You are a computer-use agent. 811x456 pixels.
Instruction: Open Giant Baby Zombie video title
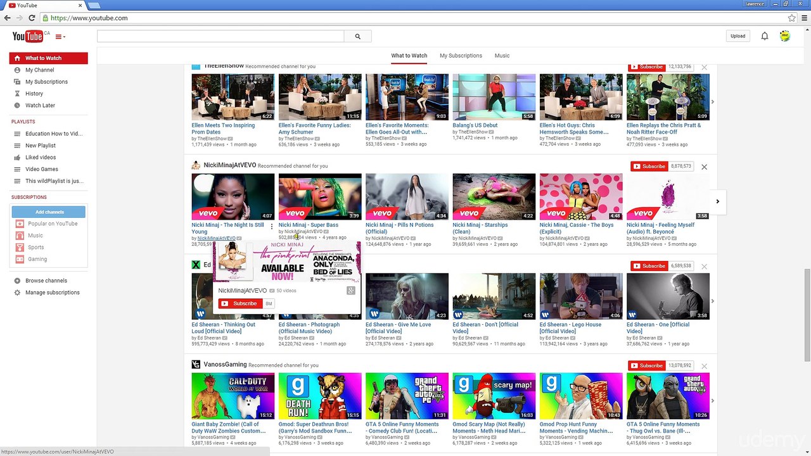point(229,427)
